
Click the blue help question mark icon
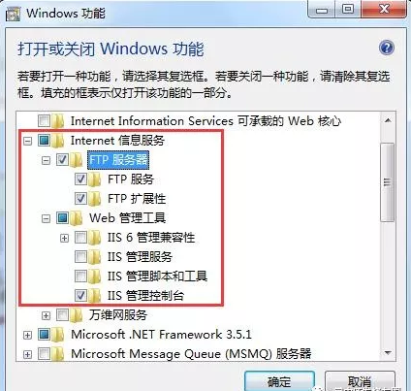(387, 48)
